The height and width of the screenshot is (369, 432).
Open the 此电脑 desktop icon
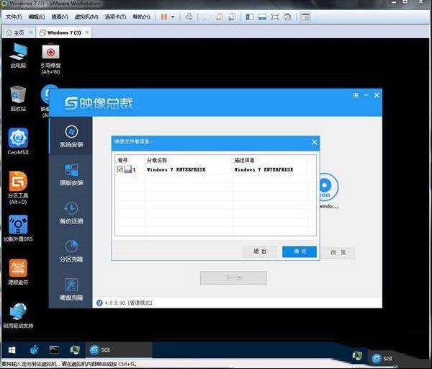18,55
